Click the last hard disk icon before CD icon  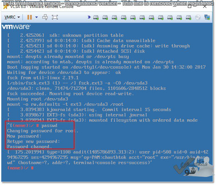(189, 17)
